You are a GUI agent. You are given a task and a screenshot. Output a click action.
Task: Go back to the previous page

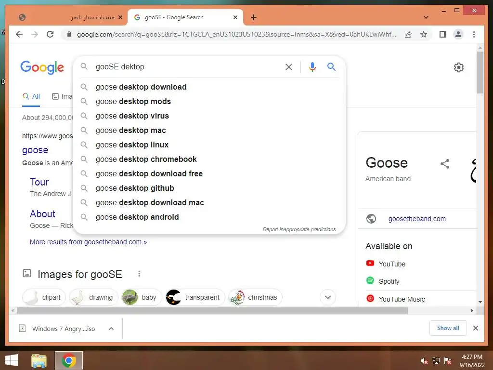19,34
